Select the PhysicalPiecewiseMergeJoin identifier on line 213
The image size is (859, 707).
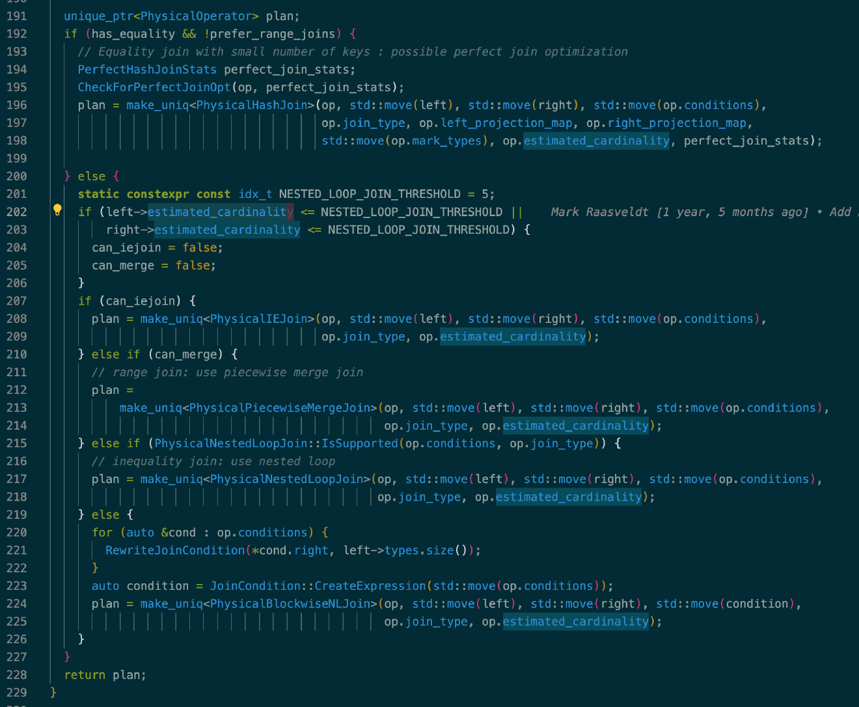click(x=280, y=407)
